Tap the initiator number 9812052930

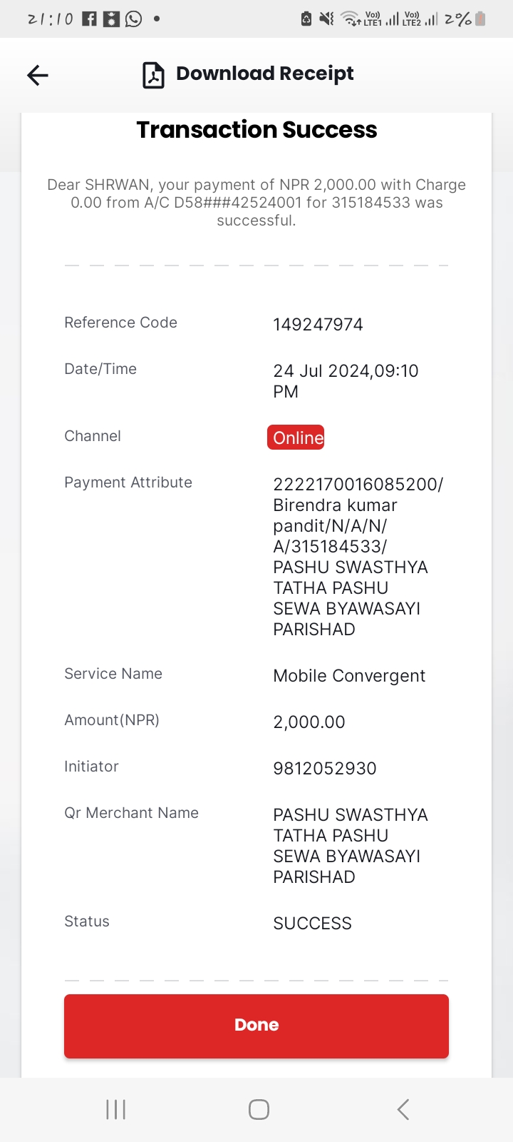pos(325,769)
